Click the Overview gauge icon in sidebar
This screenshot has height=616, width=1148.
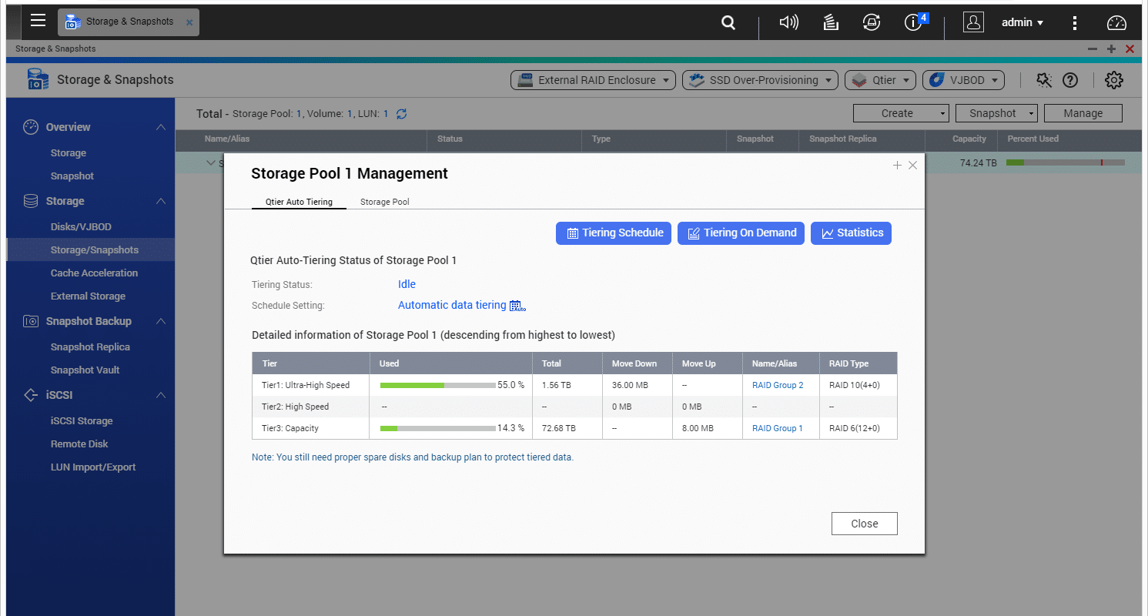31,127
